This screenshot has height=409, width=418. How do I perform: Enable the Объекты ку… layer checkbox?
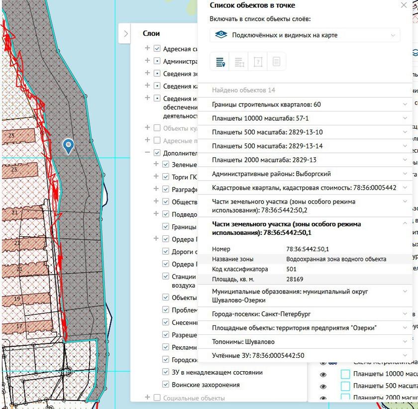[x=157, y=128]
